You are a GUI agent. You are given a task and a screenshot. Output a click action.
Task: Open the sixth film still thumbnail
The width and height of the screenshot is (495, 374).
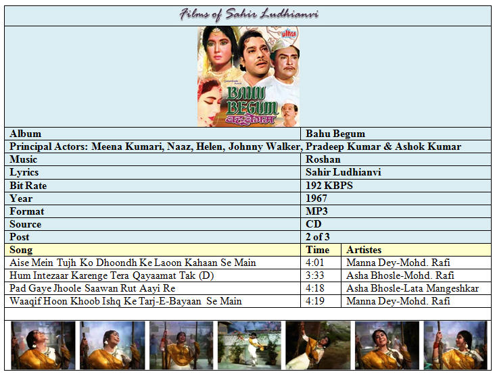click(x=387, y=346)
